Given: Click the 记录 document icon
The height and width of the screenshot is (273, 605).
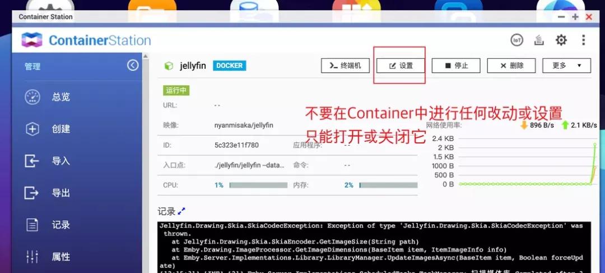Looking at the screenshot, I should (32, 225).
